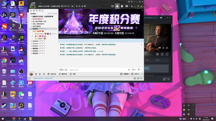Show hidden tray icons chevron on taskbar
This screenshot has height=121, width=216.
pos(188,119)
